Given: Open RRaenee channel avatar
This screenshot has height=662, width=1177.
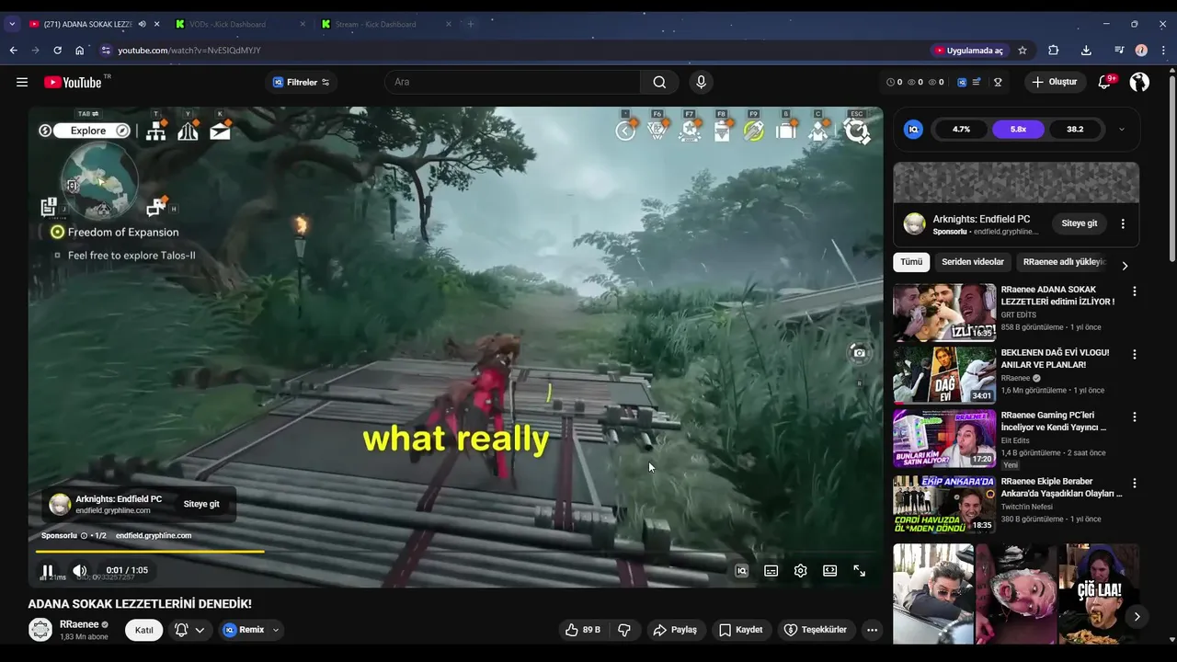Looking at the screenshot, I should click(40, 630).
